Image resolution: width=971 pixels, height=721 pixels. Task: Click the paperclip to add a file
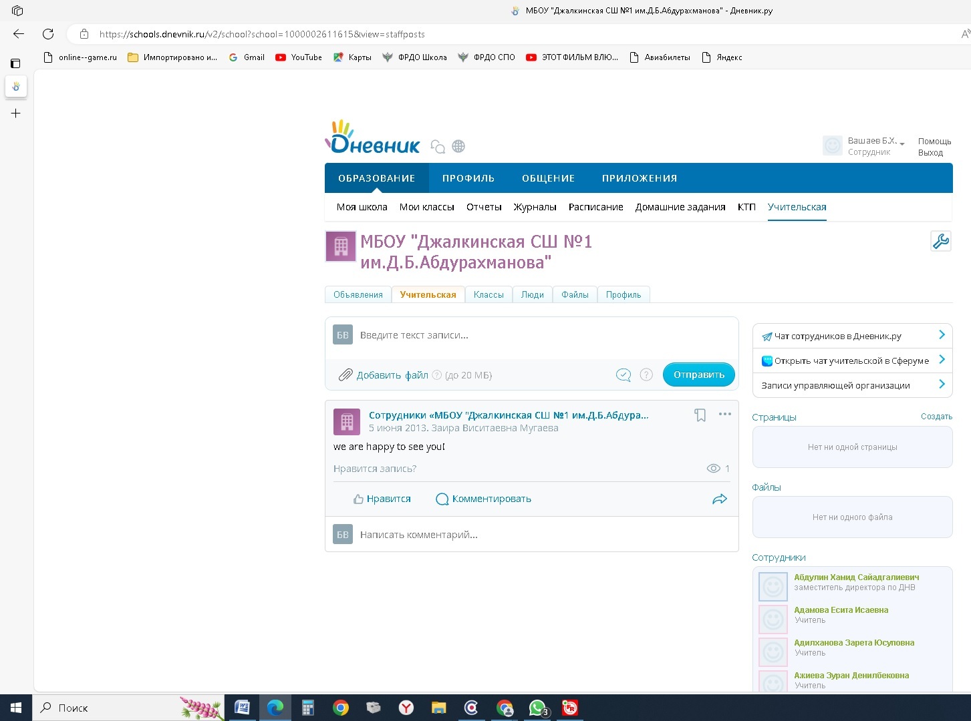[345, 375]
